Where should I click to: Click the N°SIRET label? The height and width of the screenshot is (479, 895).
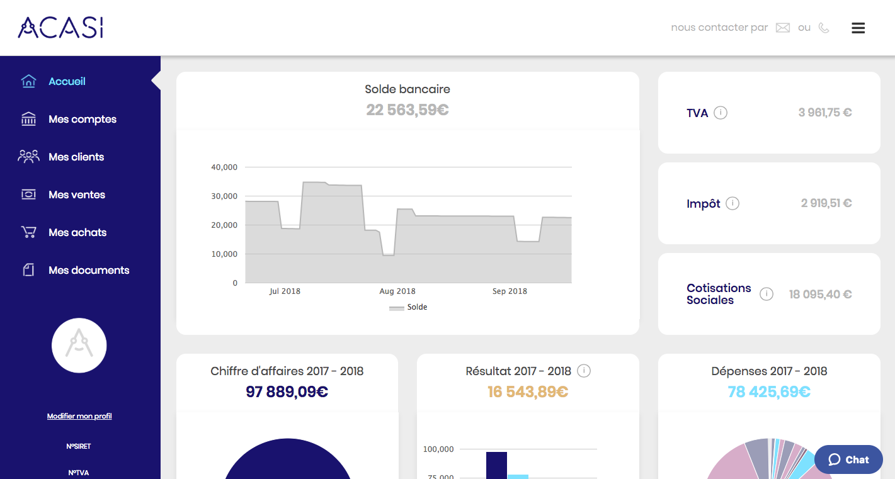click(79, 446)
